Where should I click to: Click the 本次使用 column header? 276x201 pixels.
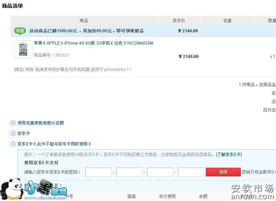167,196
